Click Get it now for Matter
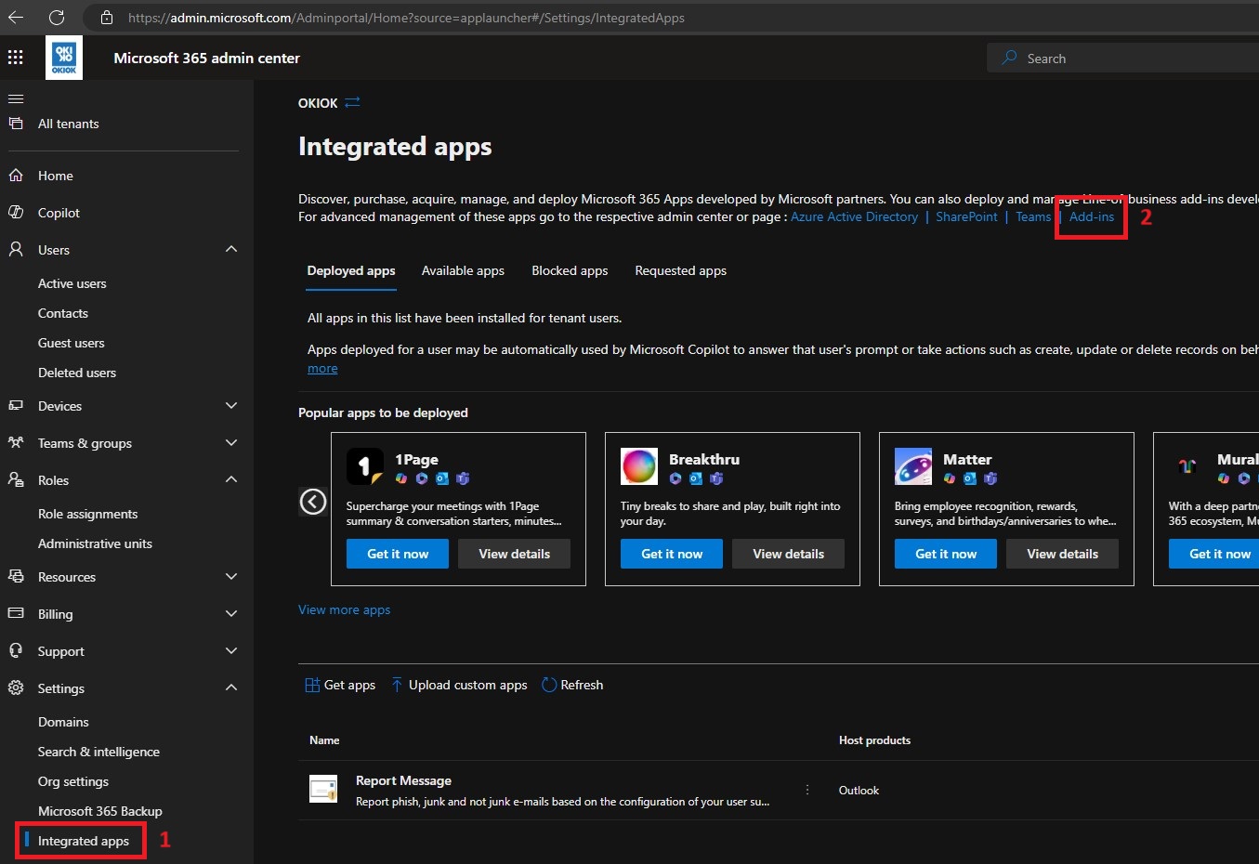The height and width of the screenshot is (864, 1259). click(x=946, y=554)
